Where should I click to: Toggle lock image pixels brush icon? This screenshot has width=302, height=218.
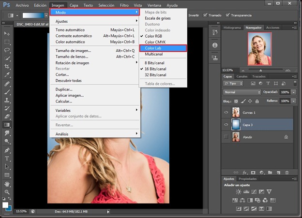[x=243, y=101]
